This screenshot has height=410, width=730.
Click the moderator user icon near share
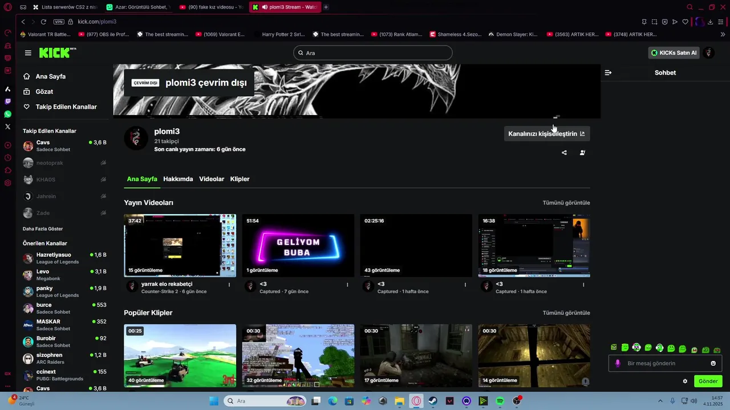tap(582, 153)
